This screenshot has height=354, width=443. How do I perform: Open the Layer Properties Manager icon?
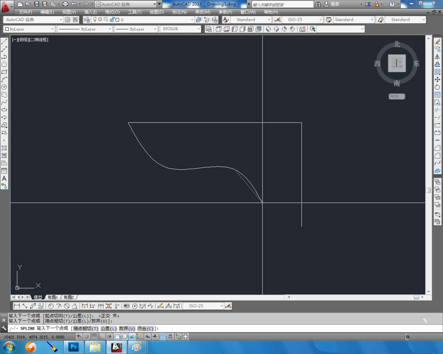[87, 19]
